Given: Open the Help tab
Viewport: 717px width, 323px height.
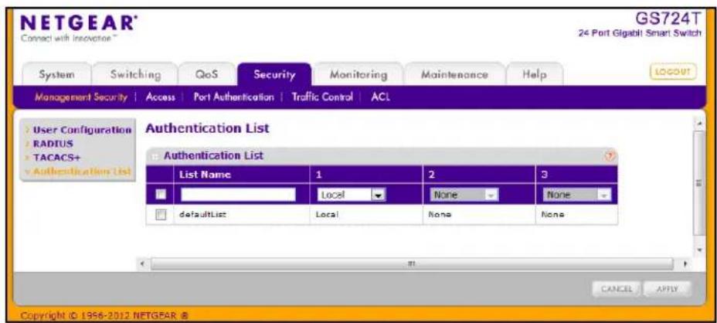Looking at the screenshot, I should point(535,75).
